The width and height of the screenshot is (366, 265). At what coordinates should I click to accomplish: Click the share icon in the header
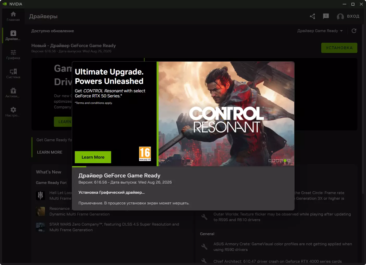(312, 16)
